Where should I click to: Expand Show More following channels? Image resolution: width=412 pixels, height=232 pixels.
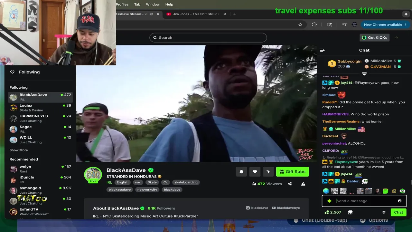(x=19, y=150)
